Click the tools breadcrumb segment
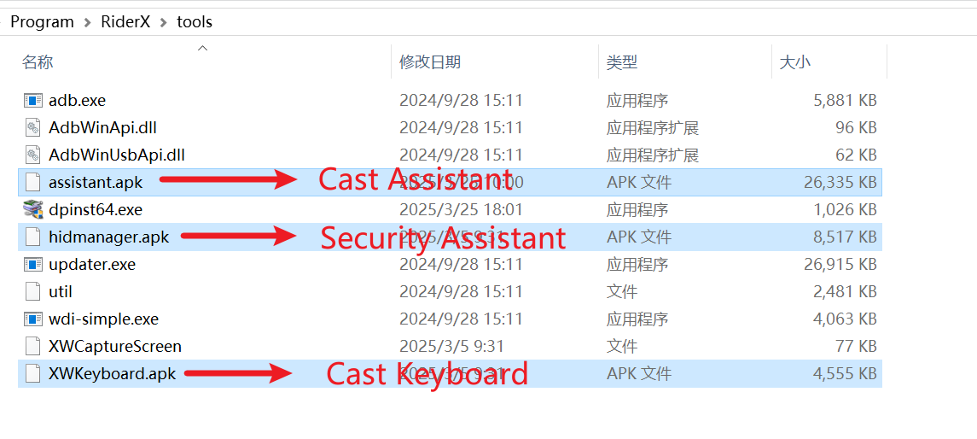This screenshot has width=977, height=439. point(195,22)
